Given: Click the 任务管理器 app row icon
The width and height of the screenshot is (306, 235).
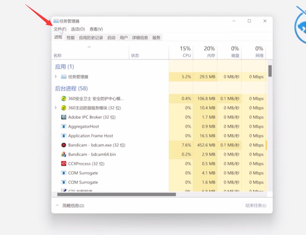Looking at the screenshot, I should coord(64,77).
